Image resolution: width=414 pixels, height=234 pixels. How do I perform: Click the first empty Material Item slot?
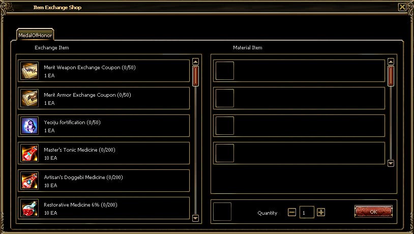[225, 71]
